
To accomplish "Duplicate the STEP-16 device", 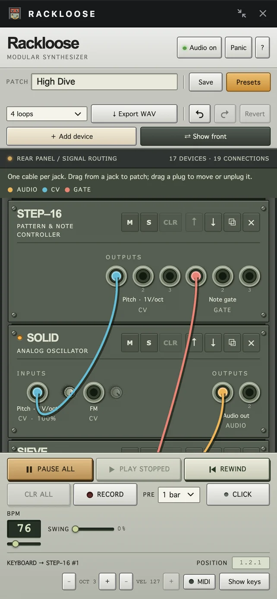I will click(232, 223).
